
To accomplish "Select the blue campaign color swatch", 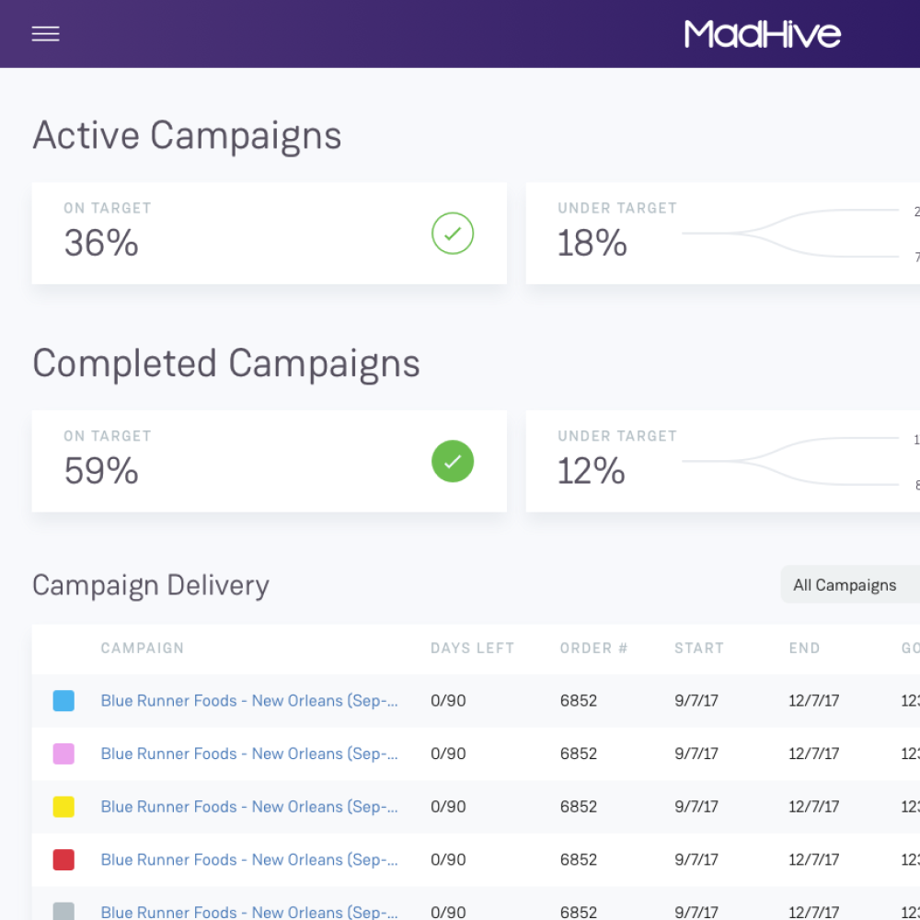I will point(63,701).
